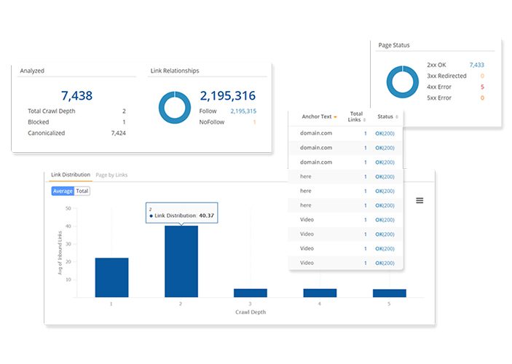This screenshot has height=364, width=512.
Task: Switch chart view to Total
Action: tap(82, 191)
